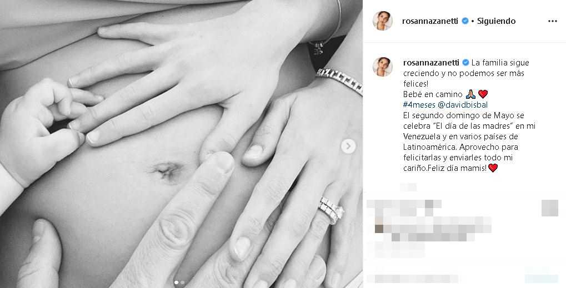Click the praying hands emoji in caption
566x288 pixels.
470,94
